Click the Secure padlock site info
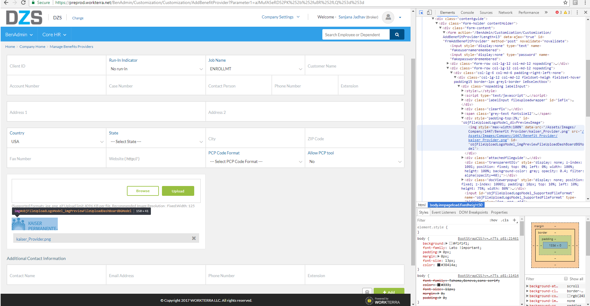This screenshot has height=306, width=590. pos(41,2)
